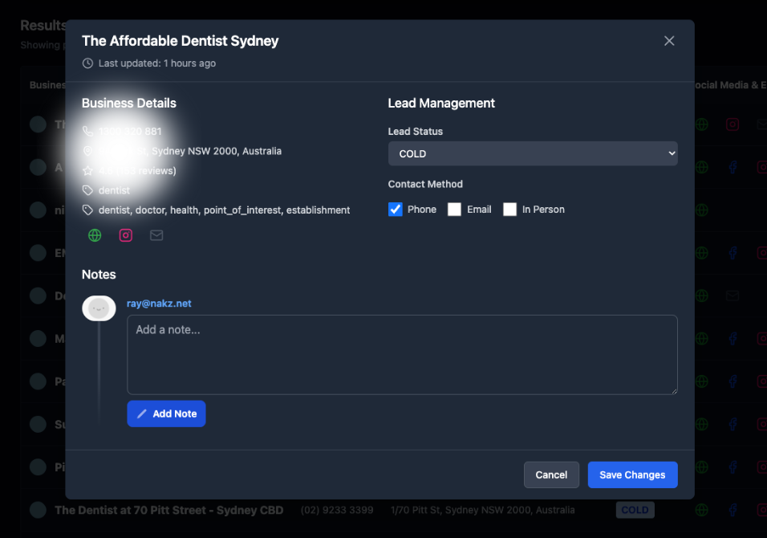
Task: Click the address ending Sydney NSW 2000, Australia
Action: coord(190,151)
